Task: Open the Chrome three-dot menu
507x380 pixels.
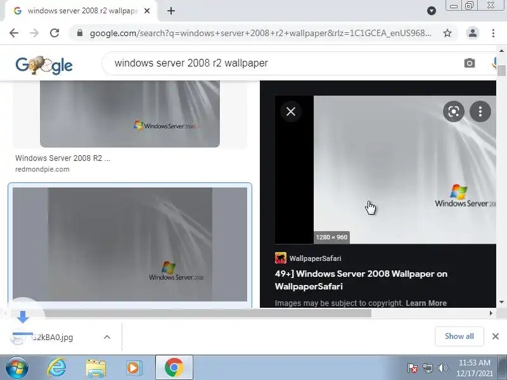Action: point(493,33)
